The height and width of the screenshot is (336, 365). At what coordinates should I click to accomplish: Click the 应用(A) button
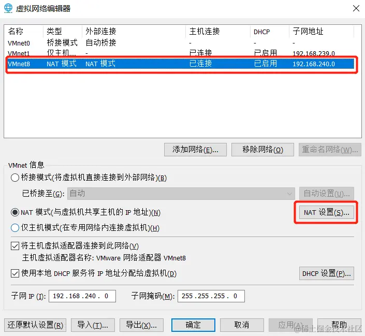[x=290, y=325]
